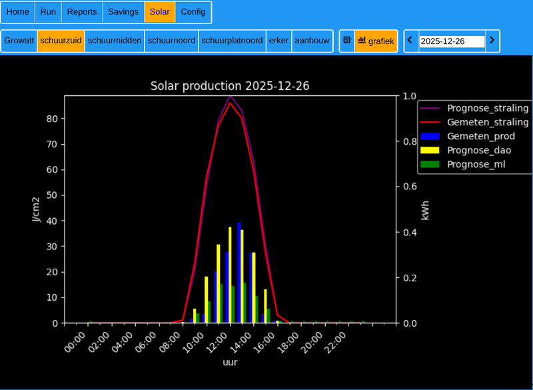Select the Solar menu tab
Image resolution: width=533 pixels, height=390 pixels.
(x=160, y=12)
